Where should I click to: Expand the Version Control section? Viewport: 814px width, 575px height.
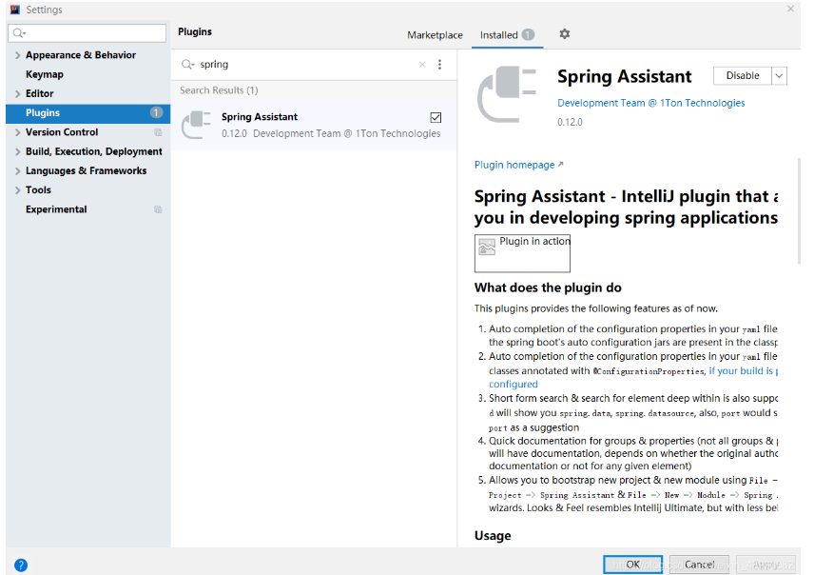point(18,132)
